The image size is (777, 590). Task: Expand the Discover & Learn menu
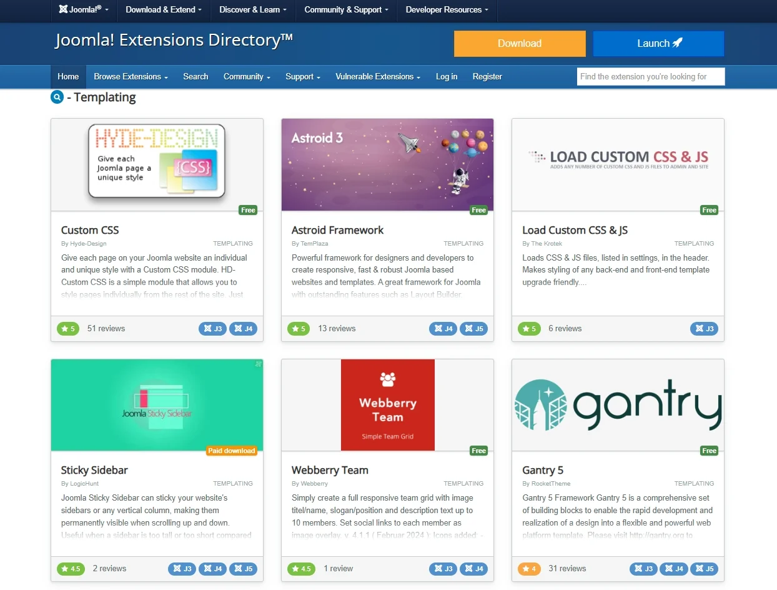point(253,10)
